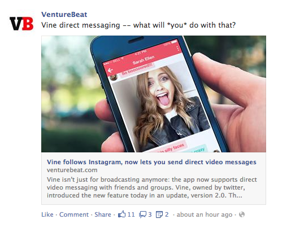Image resolution: width=291 pixels, height=228 pixels.
Task: Click the Like link below post
Action: click(47, 214)
